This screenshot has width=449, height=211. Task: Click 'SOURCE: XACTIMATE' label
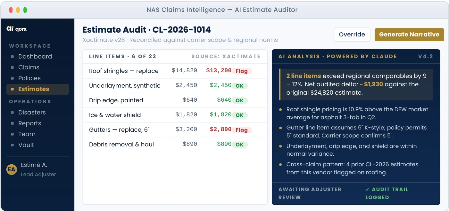226,57
